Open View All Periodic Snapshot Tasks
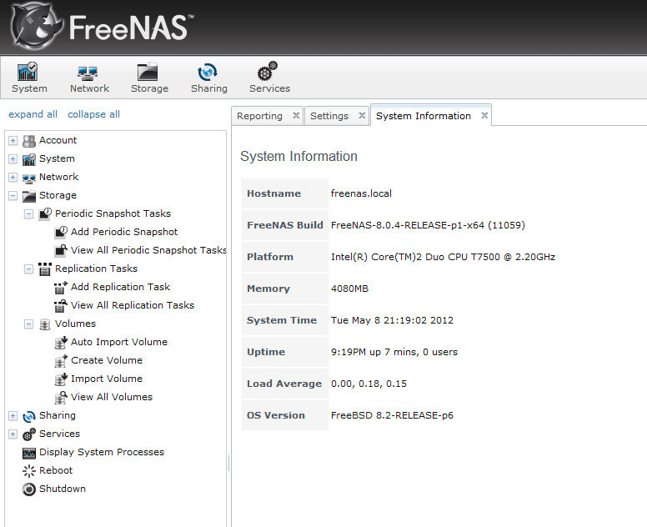 click(x=148, y=250)
